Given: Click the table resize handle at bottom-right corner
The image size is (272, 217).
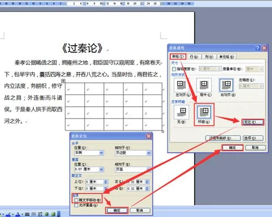Looking at the screenshot, I should 163,132.
